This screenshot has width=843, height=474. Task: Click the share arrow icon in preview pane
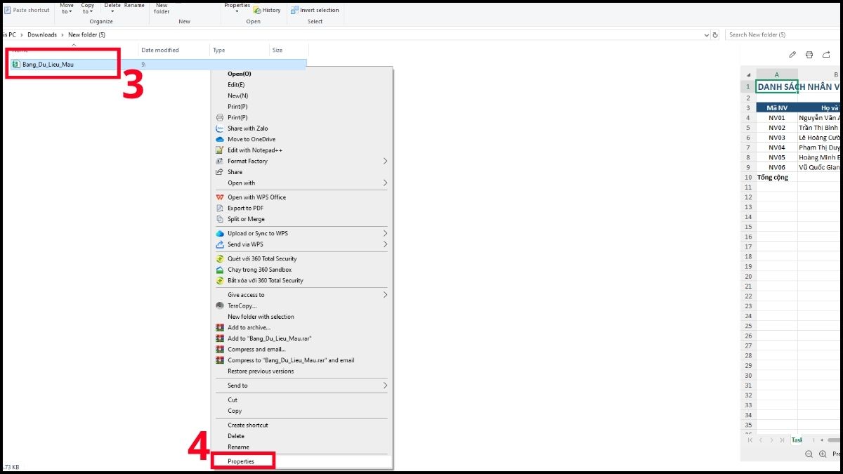826,55
